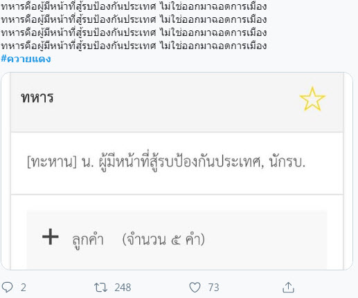Retweet this post using the retweet icon

[100, 288]
